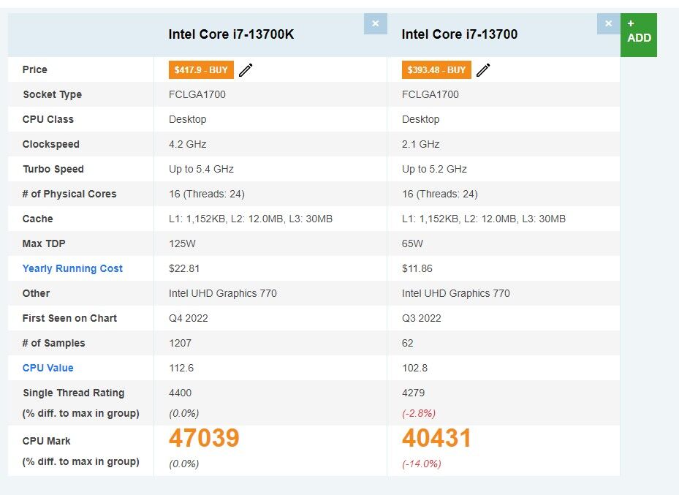Click the Up to 5.4 GHz turbo value
Viewport: 679px width, 495px height.
pos(202,169)
